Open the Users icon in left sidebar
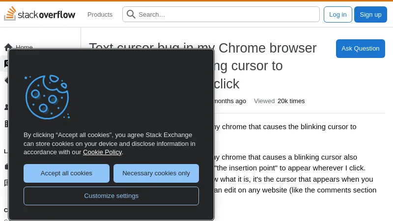The height and width of the screenshot is (221, 393). 6,107
